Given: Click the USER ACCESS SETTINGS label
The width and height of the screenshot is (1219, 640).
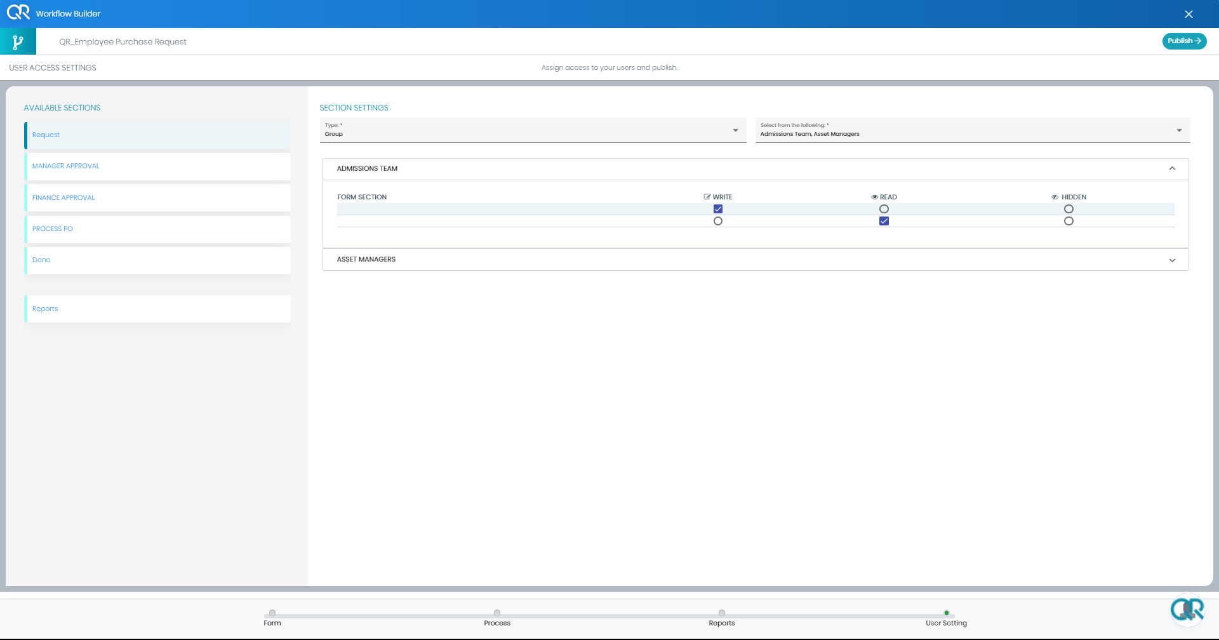Looking at the screenshot, I should 53,67.
